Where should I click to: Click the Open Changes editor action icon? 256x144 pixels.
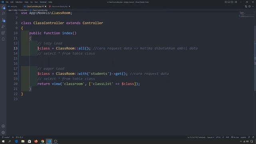246,6
